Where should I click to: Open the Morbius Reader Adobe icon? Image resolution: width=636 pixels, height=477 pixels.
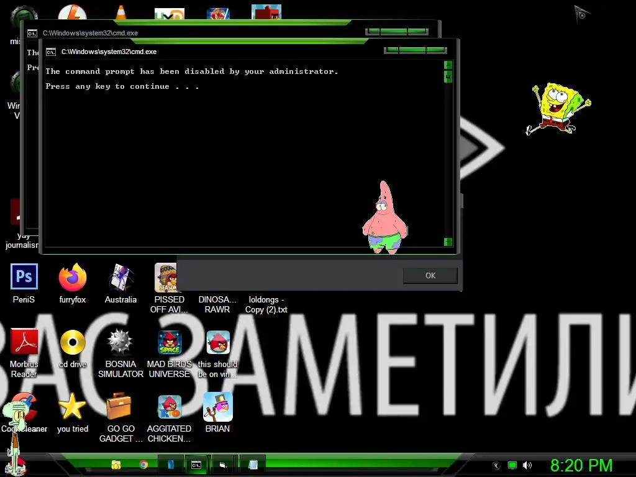tap(24, 342)
